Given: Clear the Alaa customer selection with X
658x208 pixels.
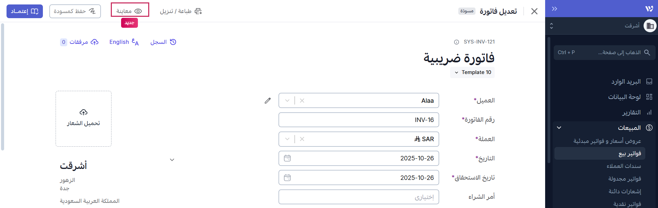Looking at the screenshot, I should click(302, 101).
